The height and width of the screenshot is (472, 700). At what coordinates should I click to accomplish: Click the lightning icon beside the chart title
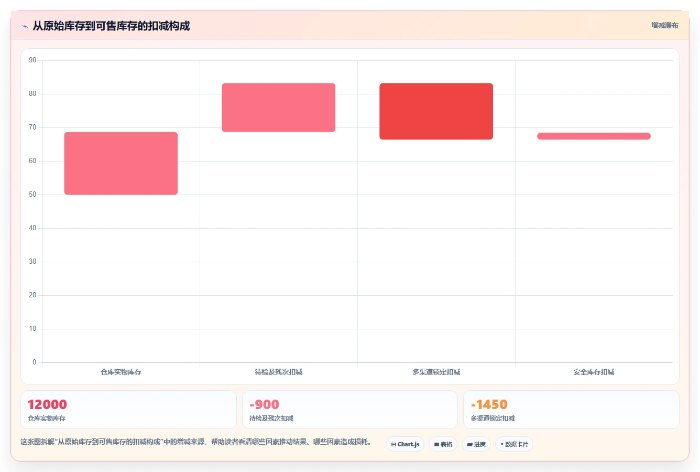(25, 26)
